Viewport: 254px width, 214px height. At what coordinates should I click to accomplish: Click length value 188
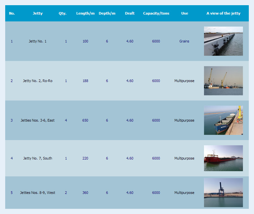click(x=85, y=81)
